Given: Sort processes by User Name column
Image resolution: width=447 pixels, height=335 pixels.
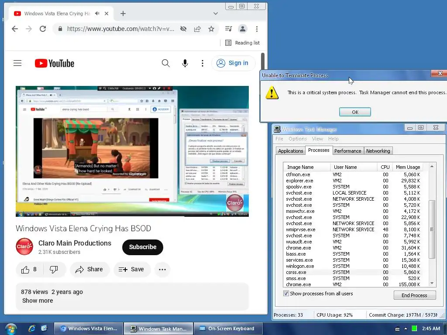Looking at the screenshot, I should pyautogui.click(x=354, y=167).
